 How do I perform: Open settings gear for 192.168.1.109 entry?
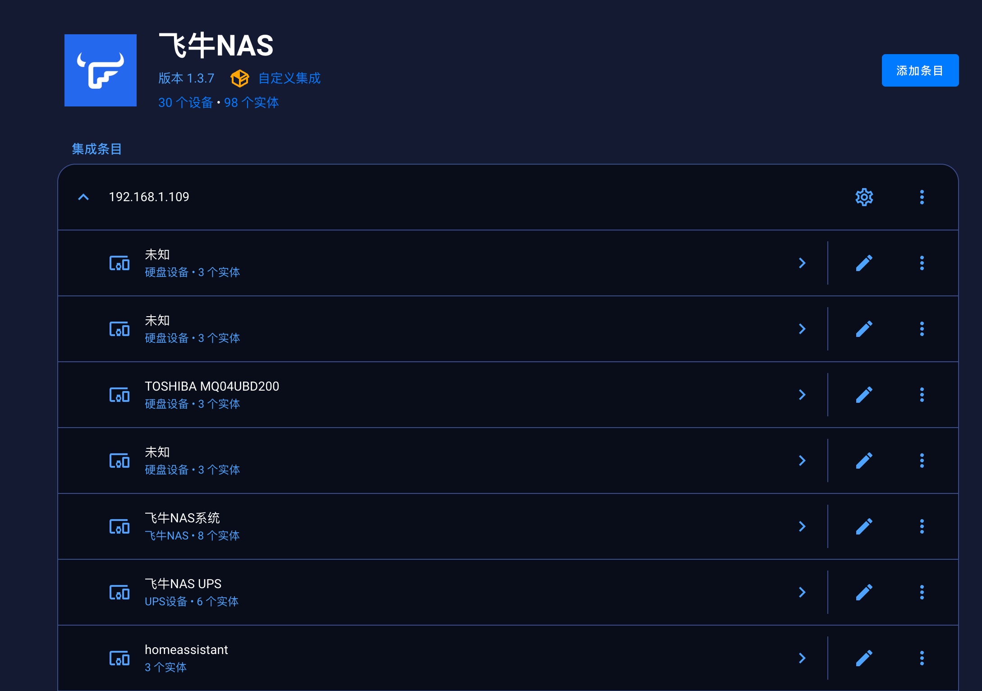coord(864,197)
